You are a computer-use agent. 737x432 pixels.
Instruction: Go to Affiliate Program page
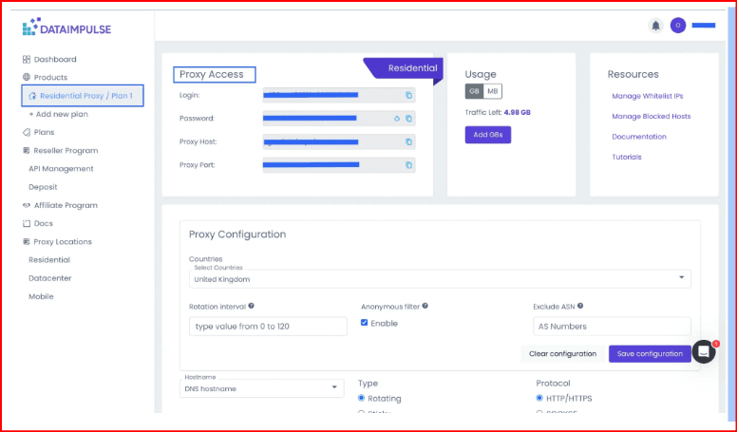(66, 205)
